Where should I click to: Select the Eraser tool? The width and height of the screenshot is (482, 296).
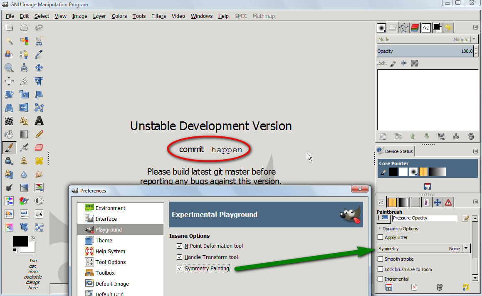(39, 148)
